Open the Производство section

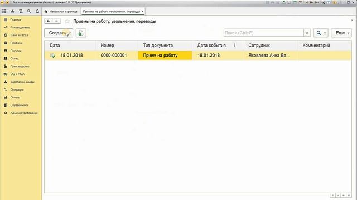pos(20,66)
